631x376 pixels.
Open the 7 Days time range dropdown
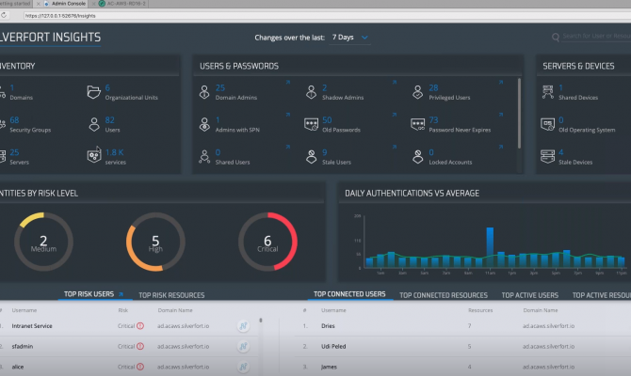tap(349, 38)
